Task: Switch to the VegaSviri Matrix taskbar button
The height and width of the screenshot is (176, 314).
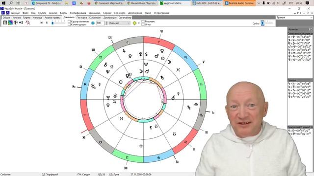Action: click(174, 3)
